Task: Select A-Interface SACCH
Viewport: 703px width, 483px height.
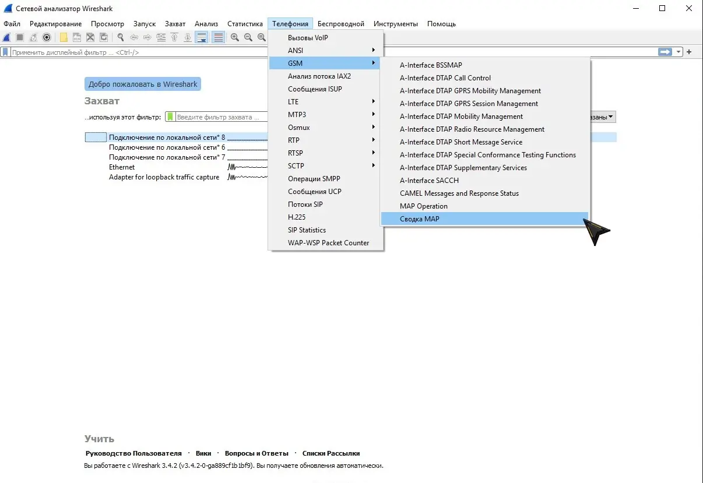Action: pos(485,180)
